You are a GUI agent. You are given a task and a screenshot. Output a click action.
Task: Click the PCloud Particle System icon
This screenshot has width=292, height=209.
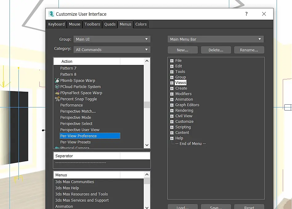click(x=57, y=86)
